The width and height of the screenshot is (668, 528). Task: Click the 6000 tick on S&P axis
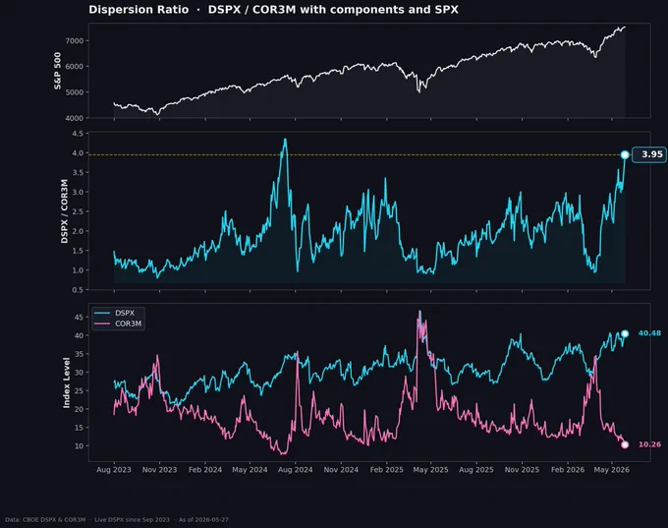74,67
